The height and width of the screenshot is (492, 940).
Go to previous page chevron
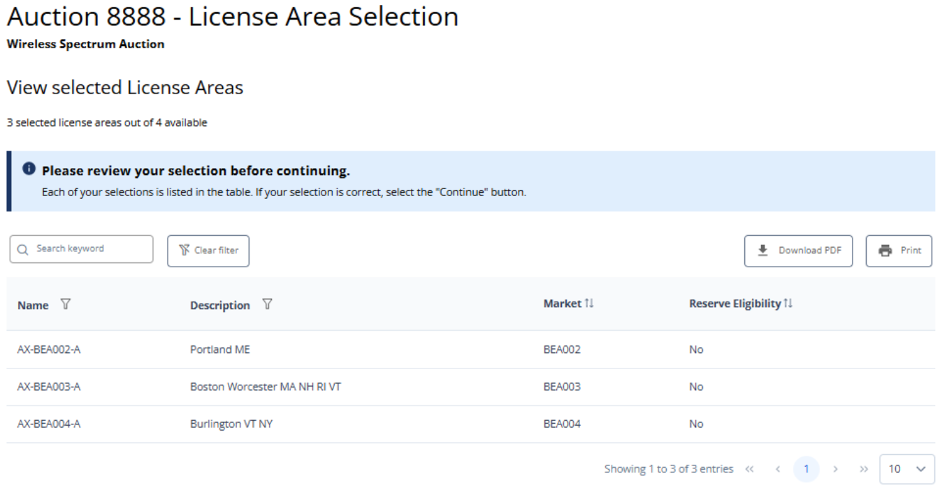778,469
